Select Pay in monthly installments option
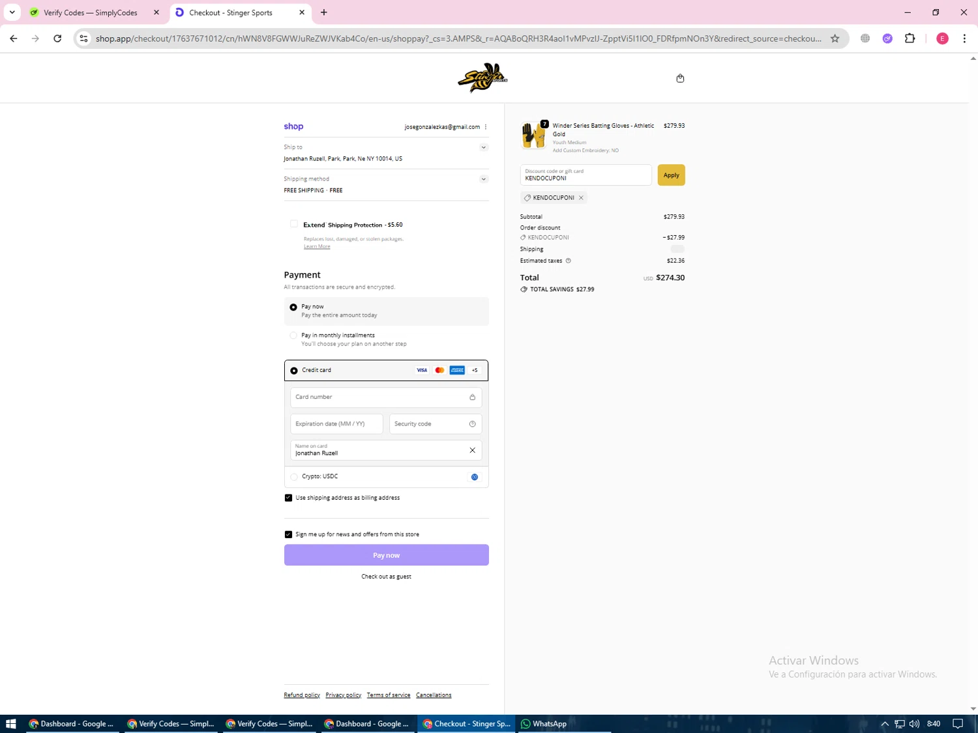Screen dimensions: 978x733 tap(293, 336)
